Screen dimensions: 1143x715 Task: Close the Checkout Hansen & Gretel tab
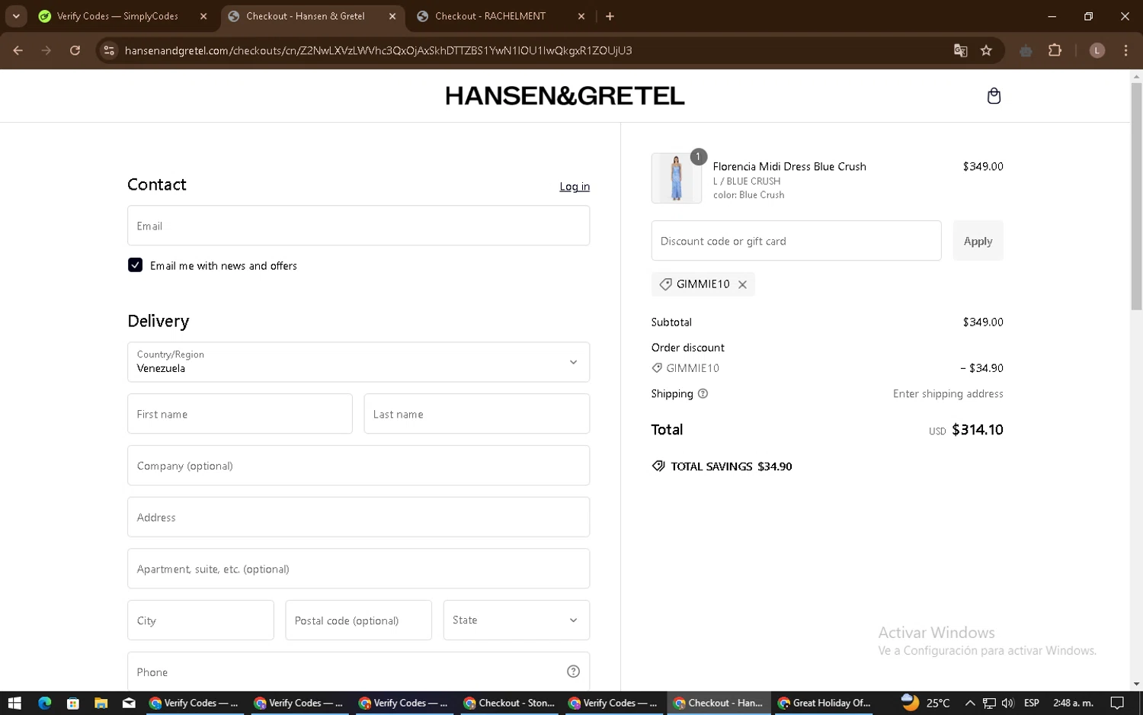(392, 16)
